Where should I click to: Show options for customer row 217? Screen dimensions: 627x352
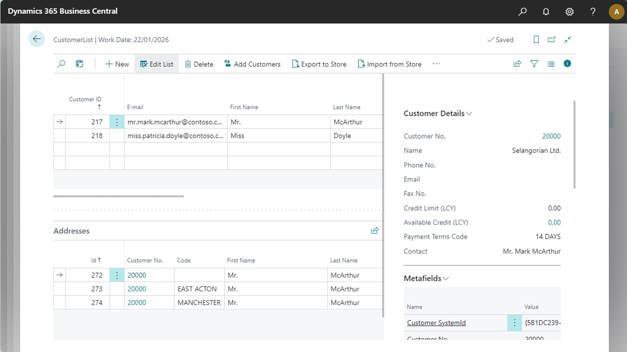(x=117, y=122)
